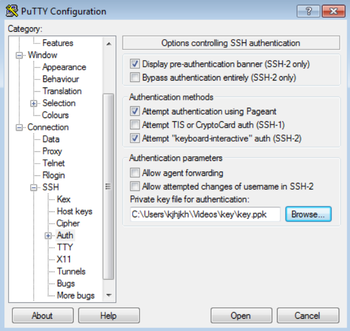Viewport: 350px width, 331px height.
Task: Open Appearance settings category
Action: pyautogui.click(x=64, y=67)
